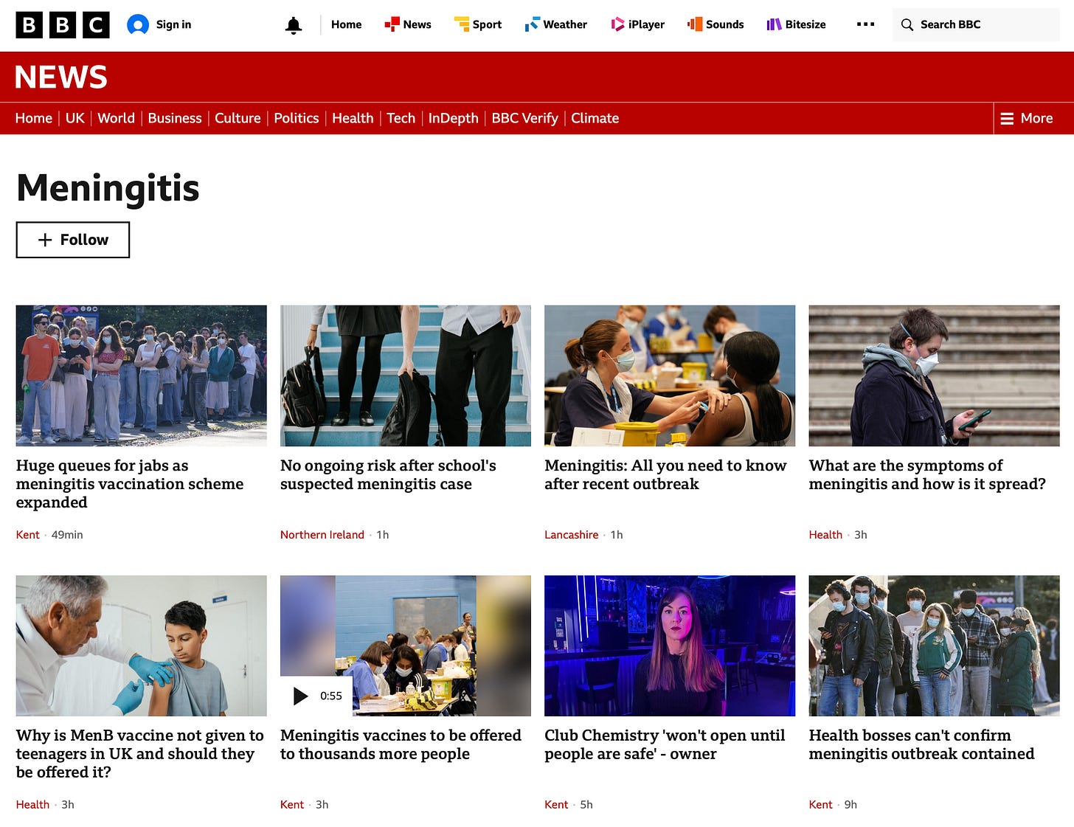The image size is (1074, 827).
Task: Click thumbnail of masked people queuing for jabs
Action: [x=142, y=376]
